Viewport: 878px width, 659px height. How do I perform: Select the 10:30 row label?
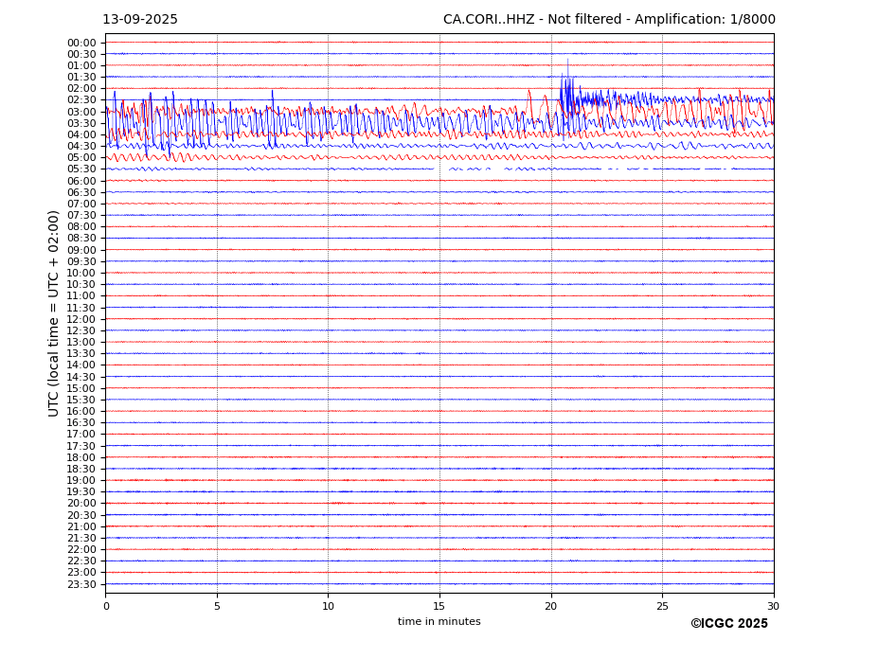click(81, 285)
